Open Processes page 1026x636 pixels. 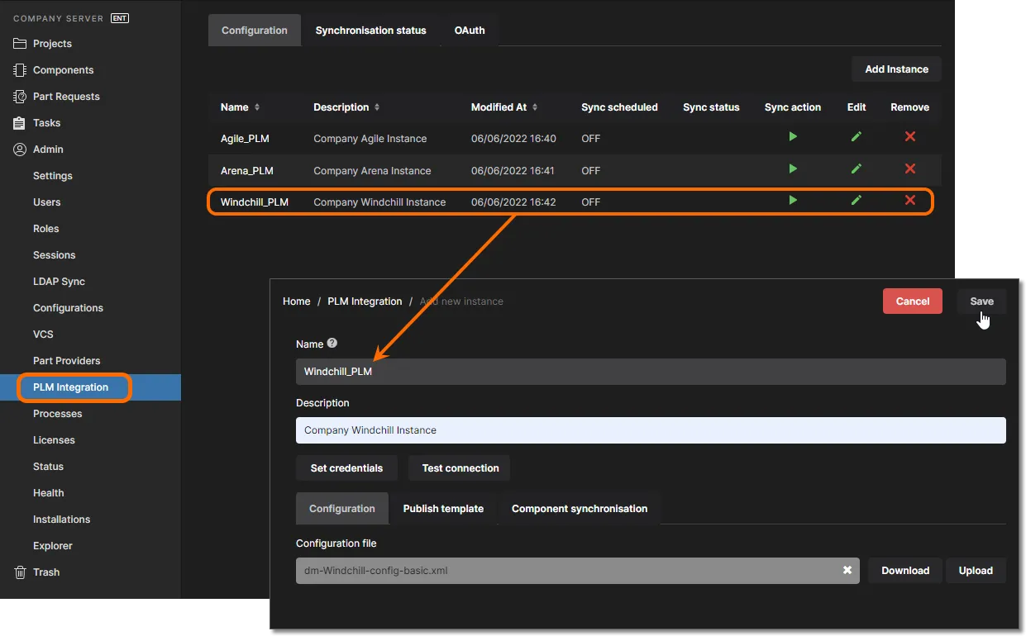click(x=58, y=414)
